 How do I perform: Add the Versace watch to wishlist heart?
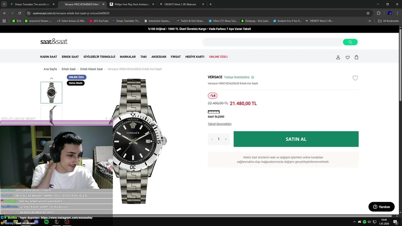[355, 78]
